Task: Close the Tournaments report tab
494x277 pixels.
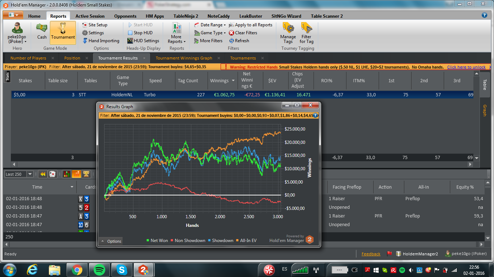Action: tap(263, 58)
